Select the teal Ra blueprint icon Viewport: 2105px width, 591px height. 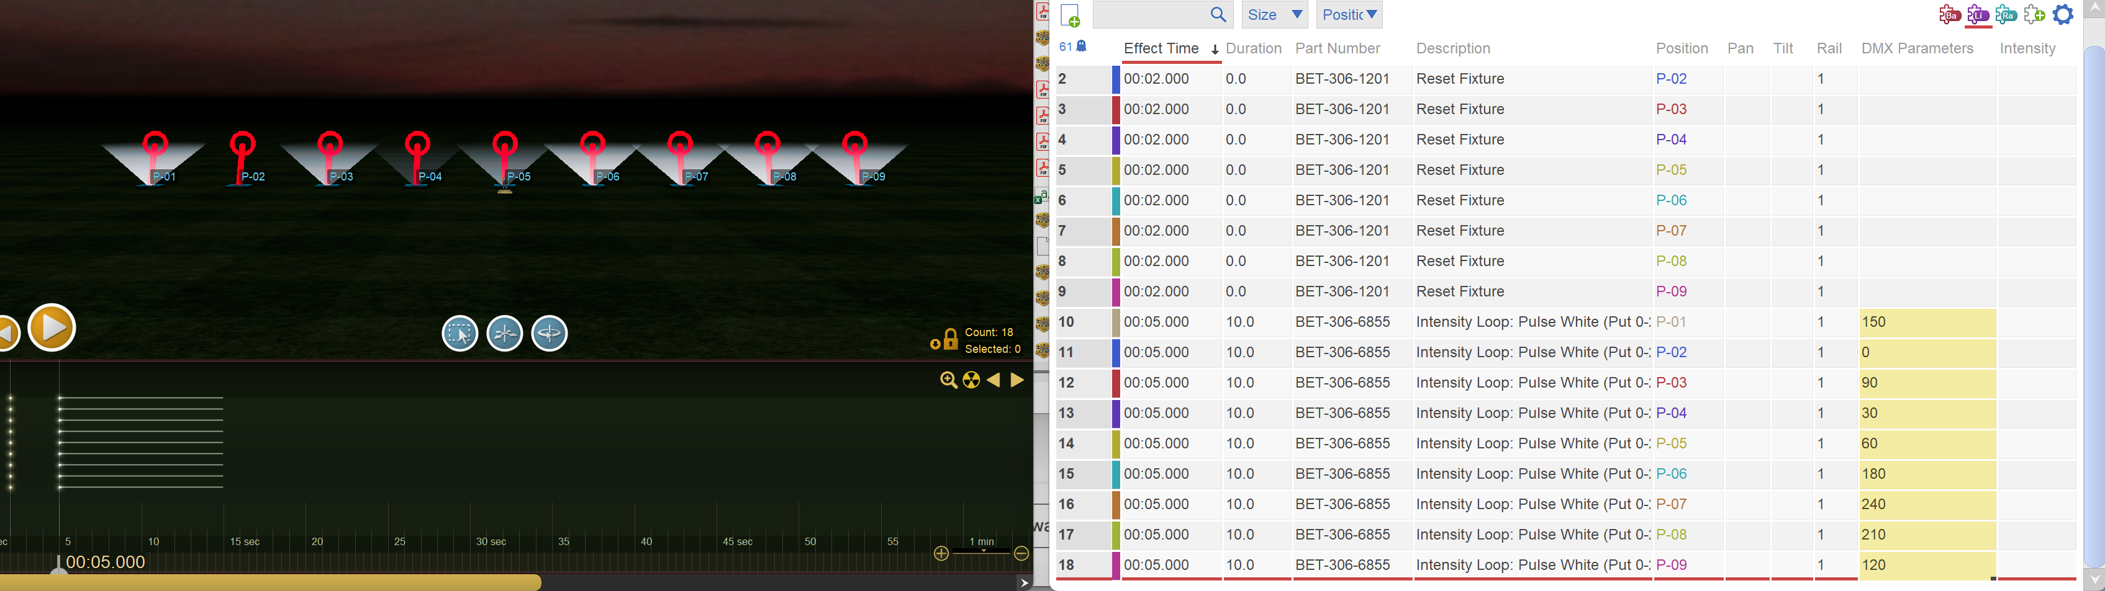pyautogui.click(x=2006, y=15)
